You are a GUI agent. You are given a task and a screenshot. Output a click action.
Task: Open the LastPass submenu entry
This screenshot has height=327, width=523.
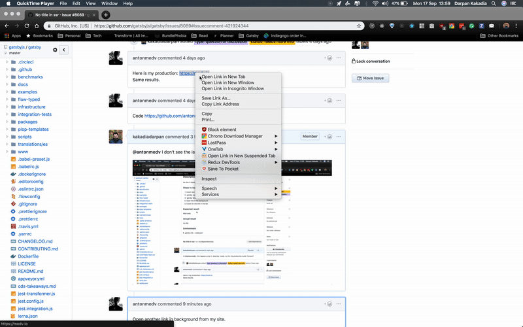click(x=239, y=143)
